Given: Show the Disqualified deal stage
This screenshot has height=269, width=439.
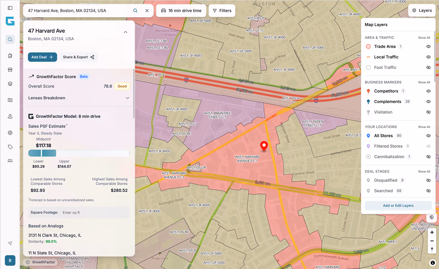Looking at the screenshot, I should click(x=428, y=180).
